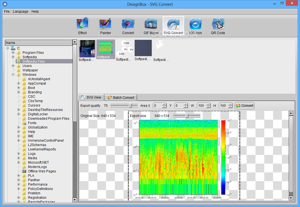300x207 pixels.
Task: Click the CSC folder icon
Action: click(x=24, y=97)
